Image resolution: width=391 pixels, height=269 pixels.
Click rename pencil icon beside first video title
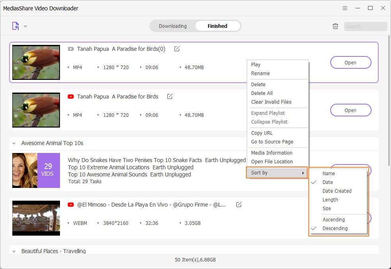click(177, 49)
